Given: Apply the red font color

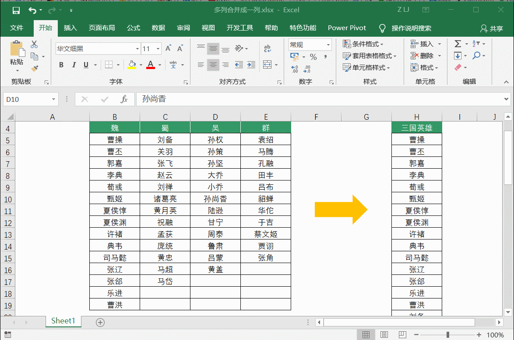Looking at the screenshot, I should pyautogui.click(x=151, y=65).
